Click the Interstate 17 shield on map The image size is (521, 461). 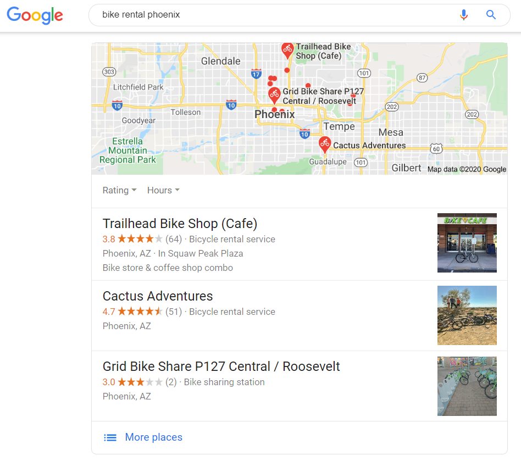tap(256, 74)
